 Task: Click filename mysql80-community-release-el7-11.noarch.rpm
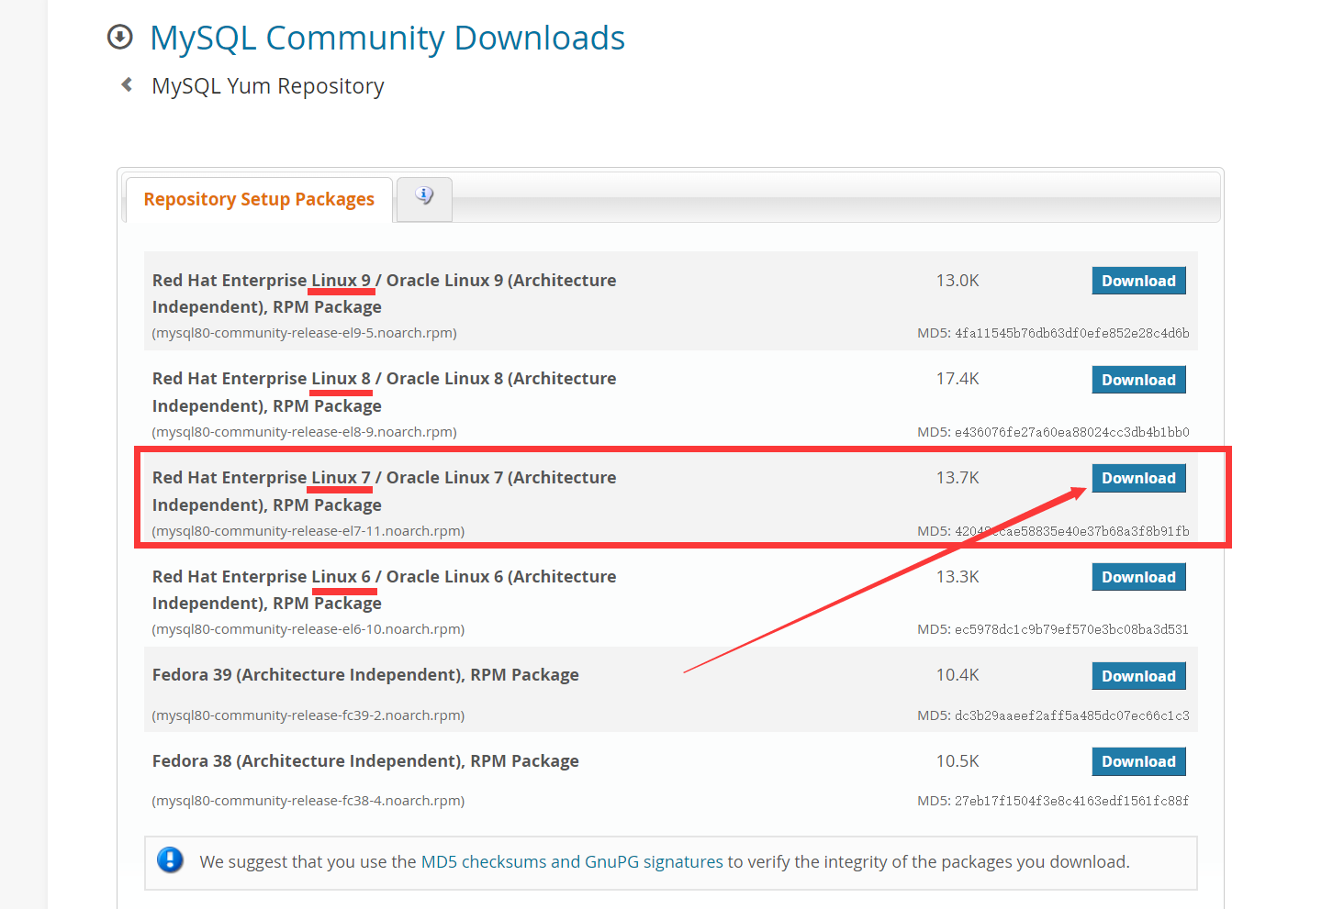(308, 531)
